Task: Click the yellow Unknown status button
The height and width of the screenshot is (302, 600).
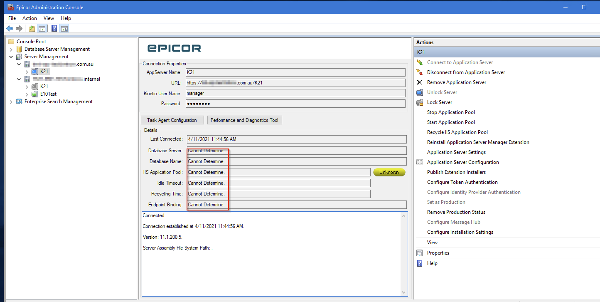Action: tap(389, 172)
